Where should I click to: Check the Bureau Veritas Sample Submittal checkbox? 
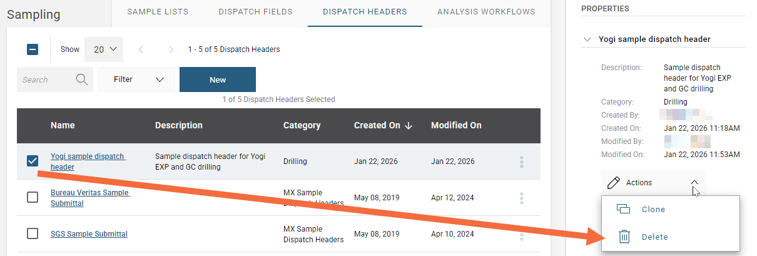click(33, 198)
